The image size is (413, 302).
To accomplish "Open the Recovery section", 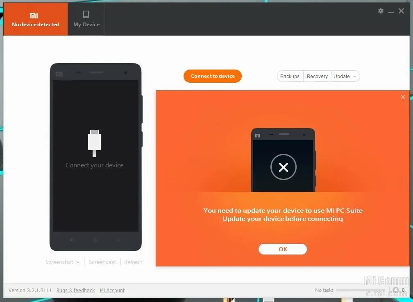I will pyautogui.click(x=317, y=76).
